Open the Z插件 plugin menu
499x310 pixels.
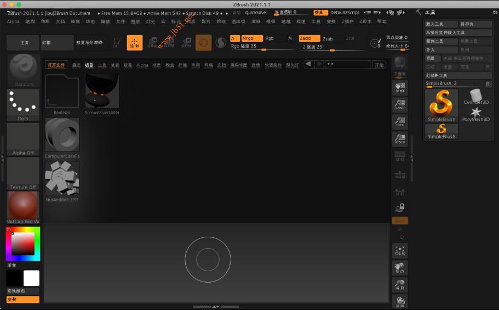347,21
